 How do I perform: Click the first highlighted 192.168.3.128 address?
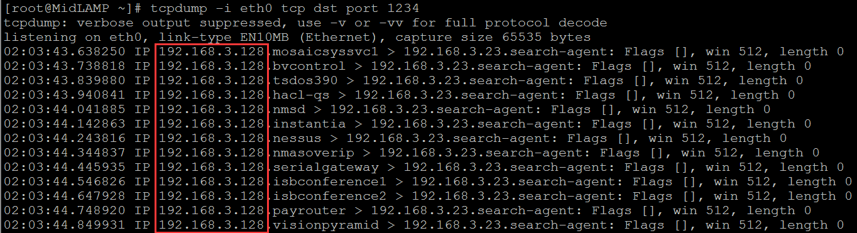tap(211, 52)
